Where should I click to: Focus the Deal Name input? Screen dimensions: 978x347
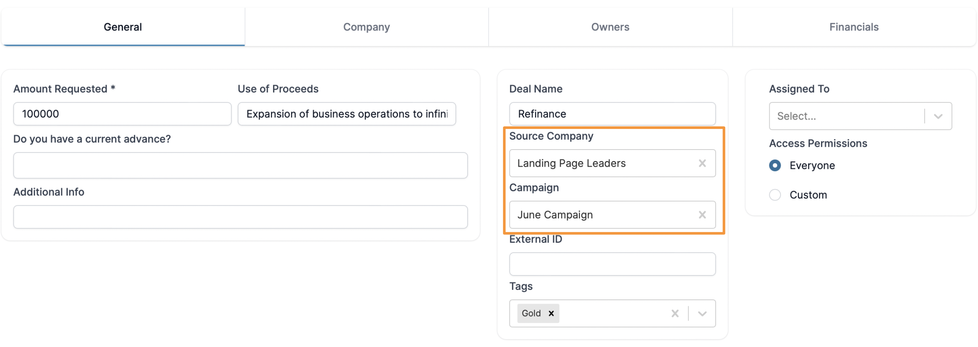click(612, 114)
